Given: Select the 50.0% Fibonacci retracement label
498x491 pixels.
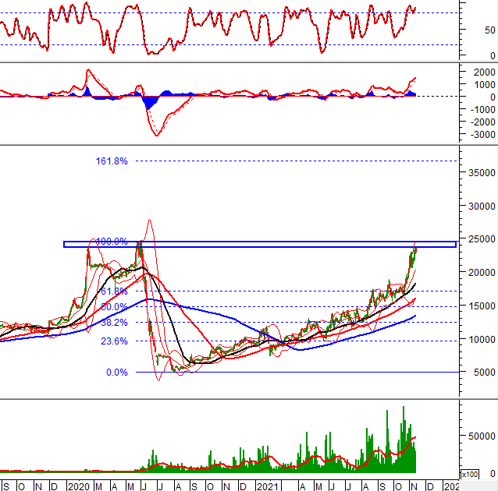Looking at the screenshot, I should click(x=114, y=307).
